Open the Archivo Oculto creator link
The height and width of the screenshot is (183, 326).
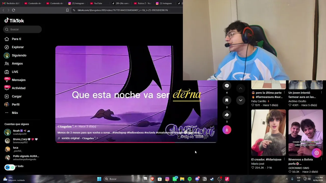(x=297, y=101)
